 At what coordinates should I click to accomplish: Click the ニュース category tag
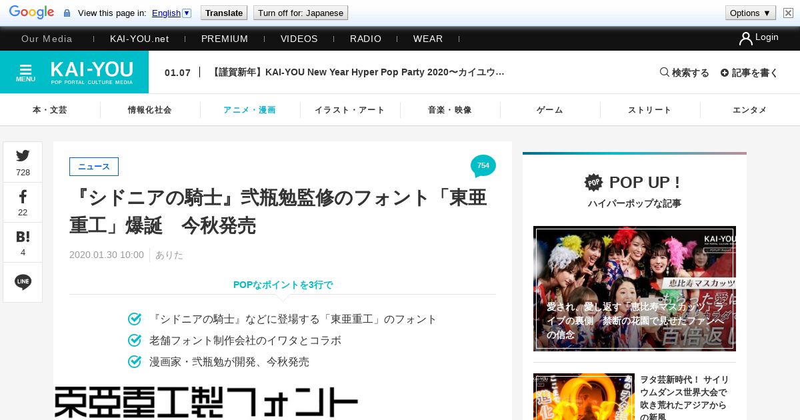tap(94, 167)
